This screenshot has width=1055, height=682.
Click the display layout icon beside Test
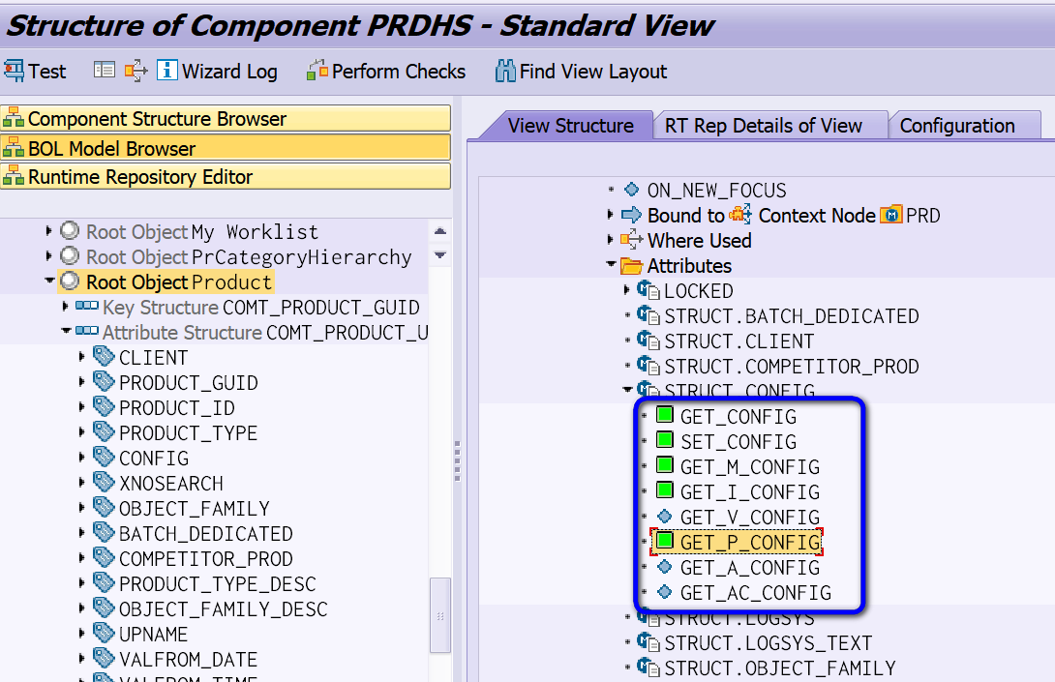click(105, 70)
